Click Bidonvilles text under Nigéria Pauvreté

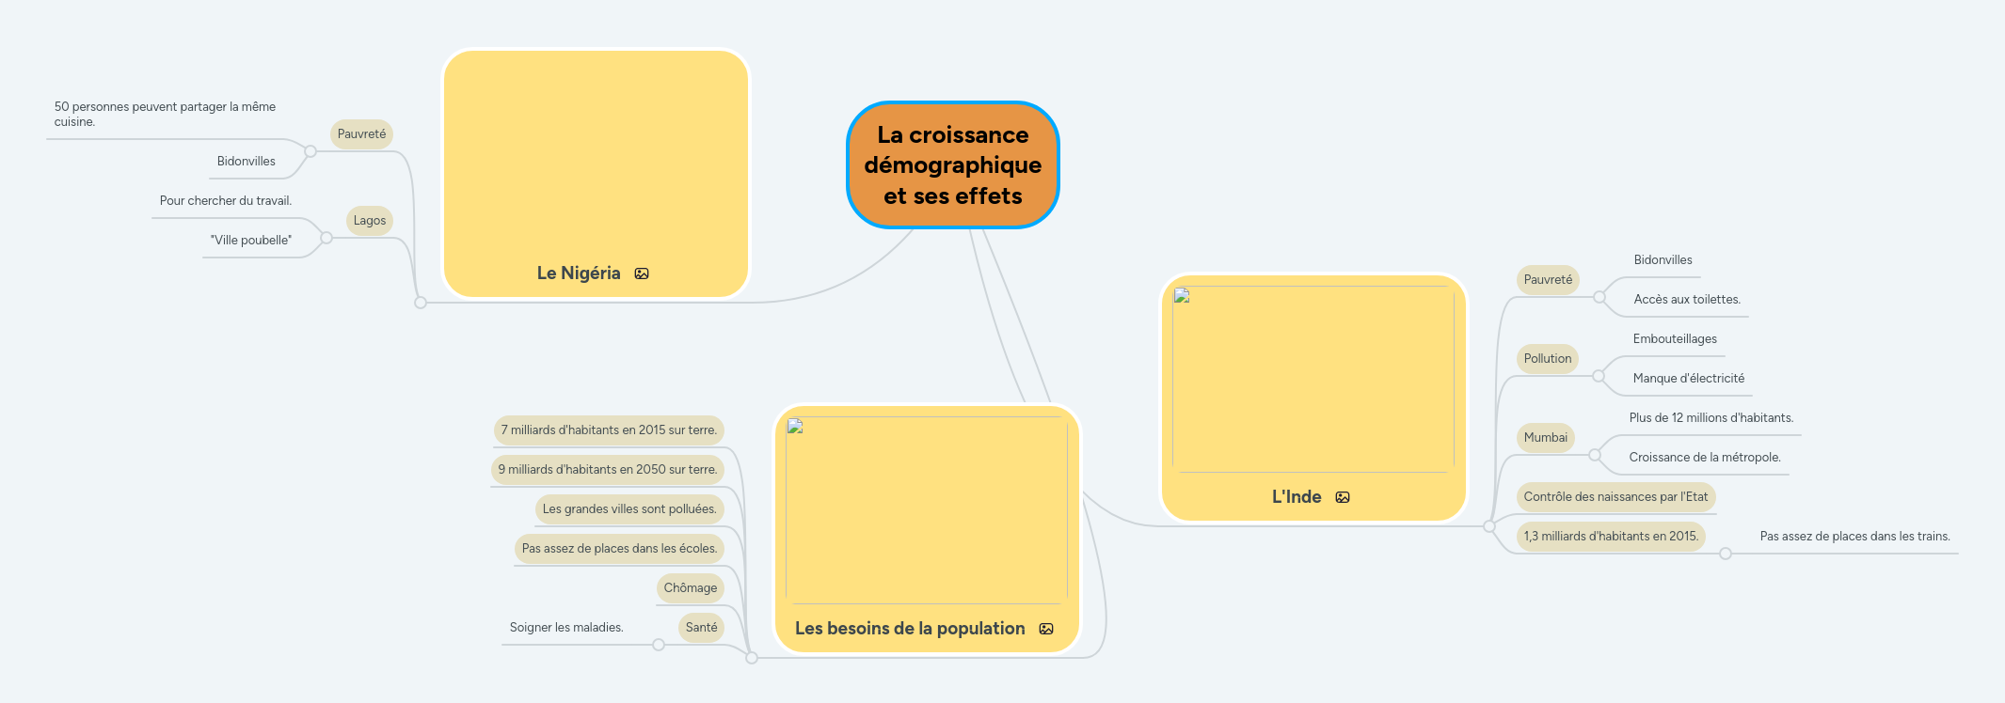[247, 162]
